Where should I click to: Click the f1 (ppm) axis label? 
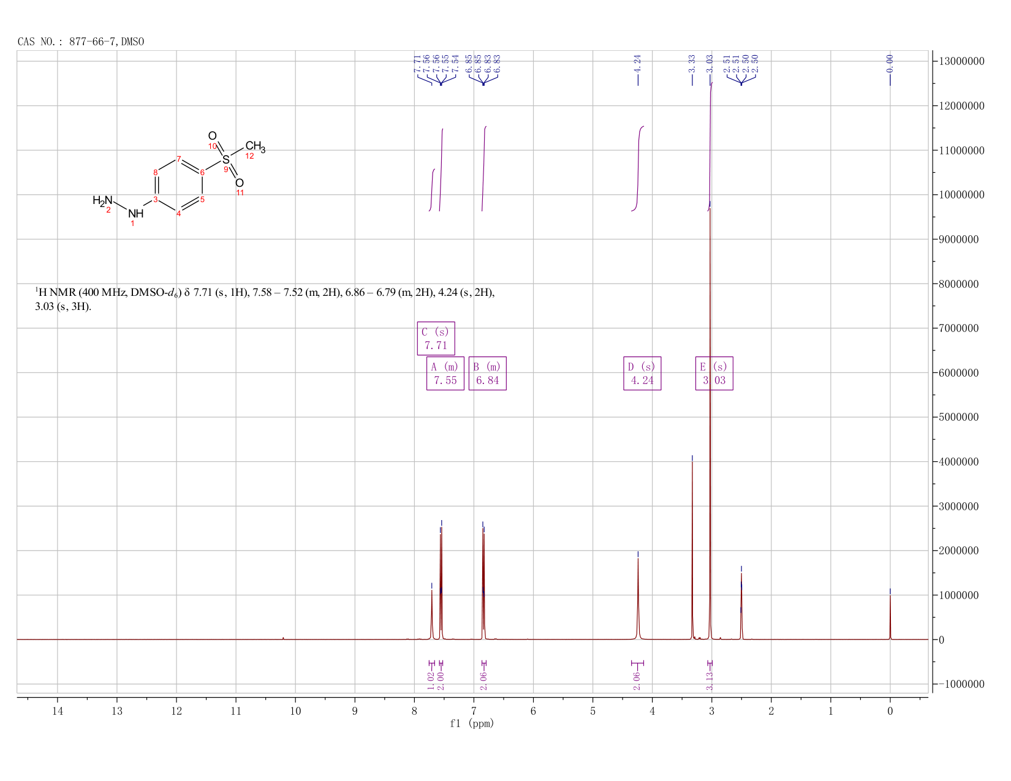[472, 723]
